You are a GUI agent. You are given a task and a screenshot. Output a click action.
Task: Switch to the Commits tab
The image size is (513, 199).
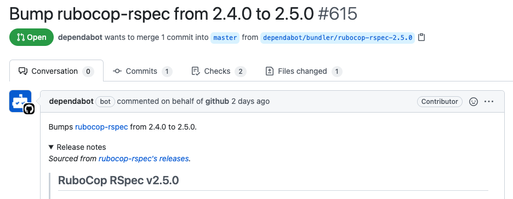click(x=142, y=71)
